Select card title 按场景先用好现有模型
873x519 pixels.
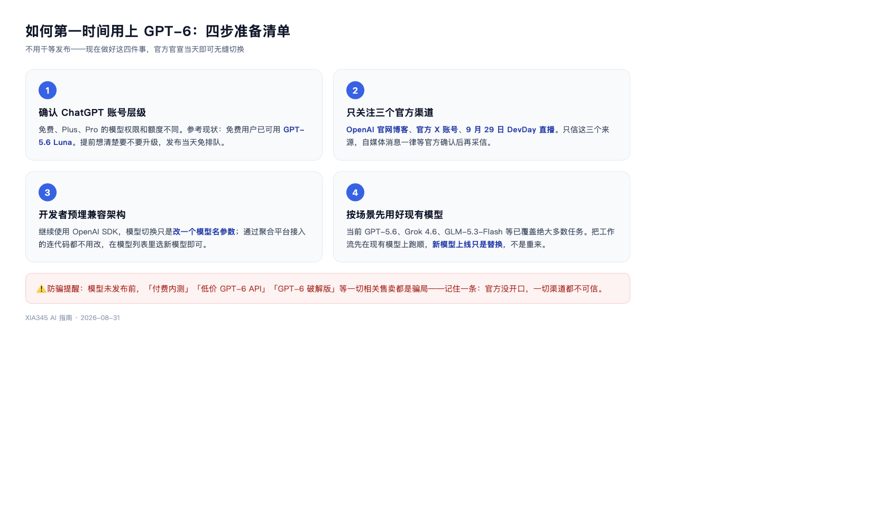point(394,215)
